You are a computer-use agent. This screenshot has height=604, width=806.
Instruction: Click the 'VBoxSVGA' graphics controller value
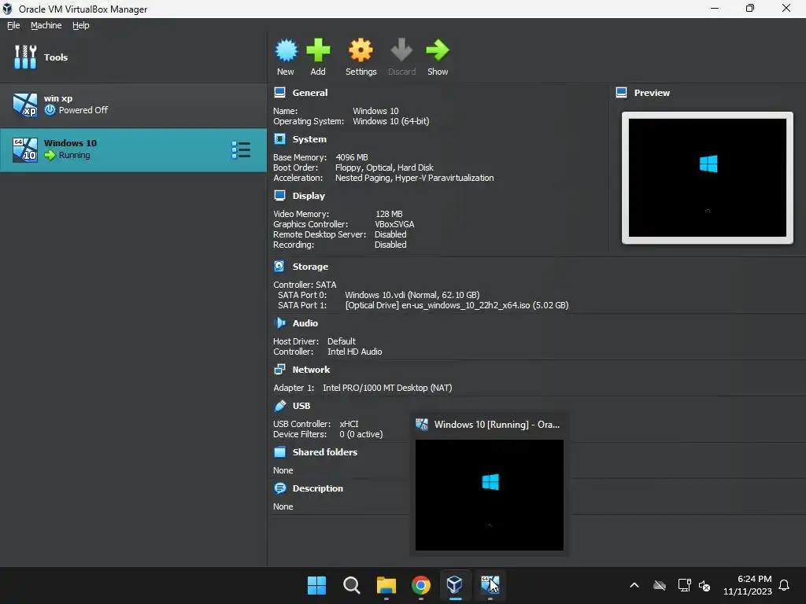pos(394,224)
